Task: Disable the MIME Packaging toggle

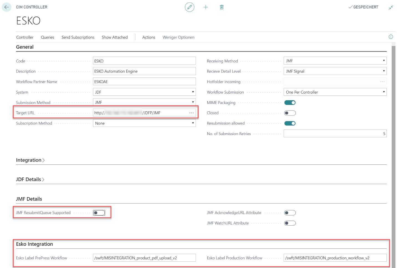Action: [x=290, y=103]
